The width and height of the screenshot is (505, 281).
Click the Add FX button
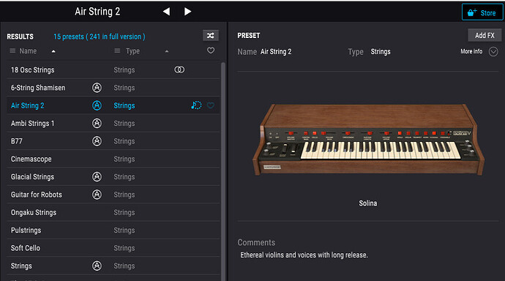coord(485,35)
